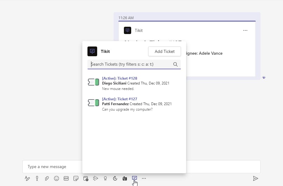This screenshot has height=186, width=283.
Task: Set delivery options with exclamation icon
Action: pos(37,178)
